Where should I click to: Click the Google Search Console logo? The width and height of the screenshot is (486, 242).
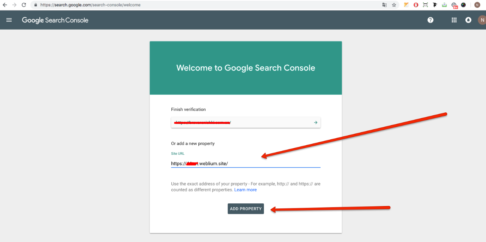click(x=55, y=20)
